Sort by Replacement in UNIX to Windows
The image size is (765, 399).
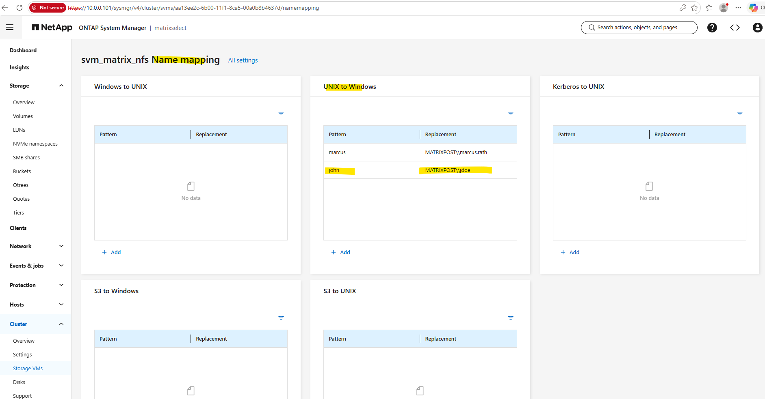[x=441, y=135]
